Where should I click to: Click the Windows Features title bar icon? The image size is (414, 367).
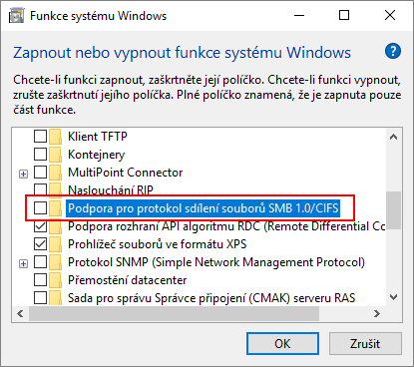coord(16,16)
